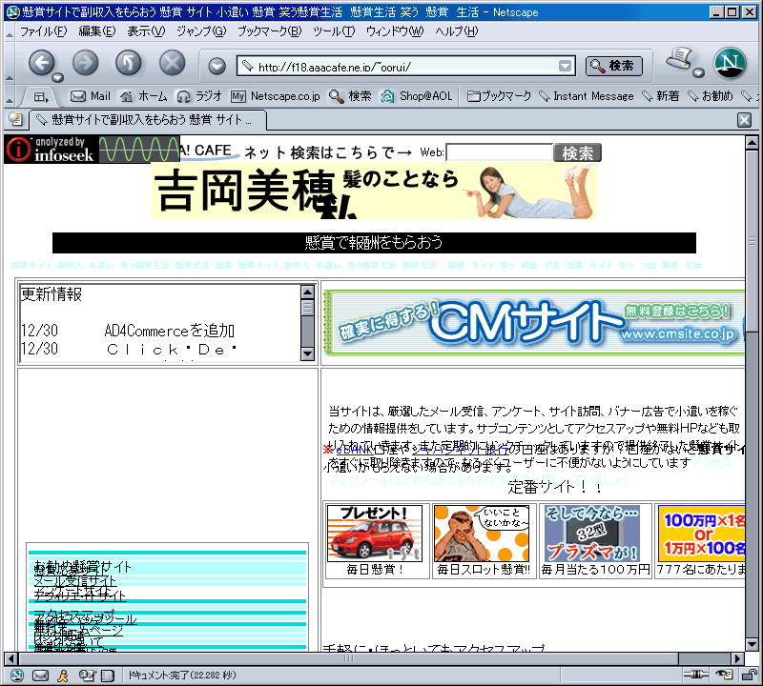Screen dimensions: 763x686
Task: Click the page vertical scrollbar up arrow
Action: (752, 143)
